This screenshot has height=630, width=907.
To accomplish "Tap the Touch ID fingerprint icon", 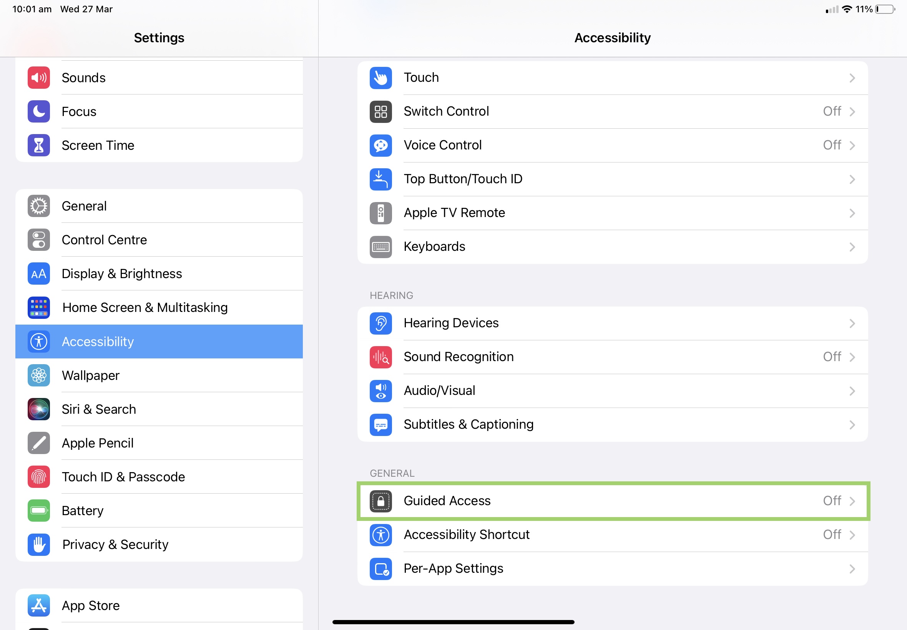I will [39, 477].
